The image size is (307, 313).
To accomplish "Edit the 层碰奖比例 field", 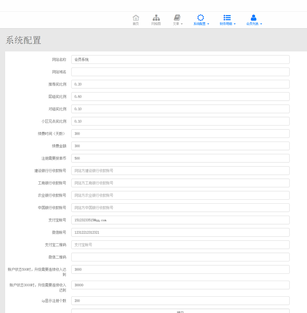I will pyautogui.click(x=181, y=97).
